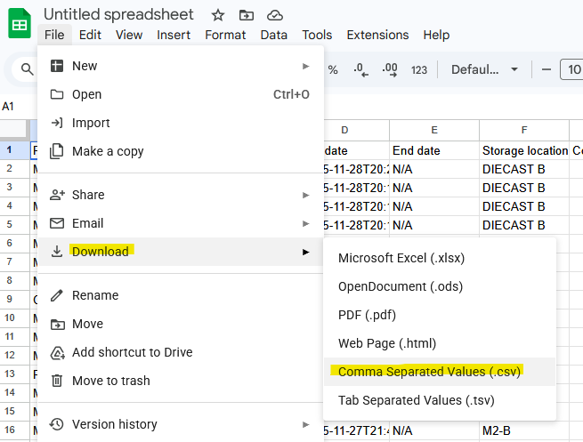Open the Default font dropdown
The width and height of the screenshot is (583, 442).
tap(484, 69)
